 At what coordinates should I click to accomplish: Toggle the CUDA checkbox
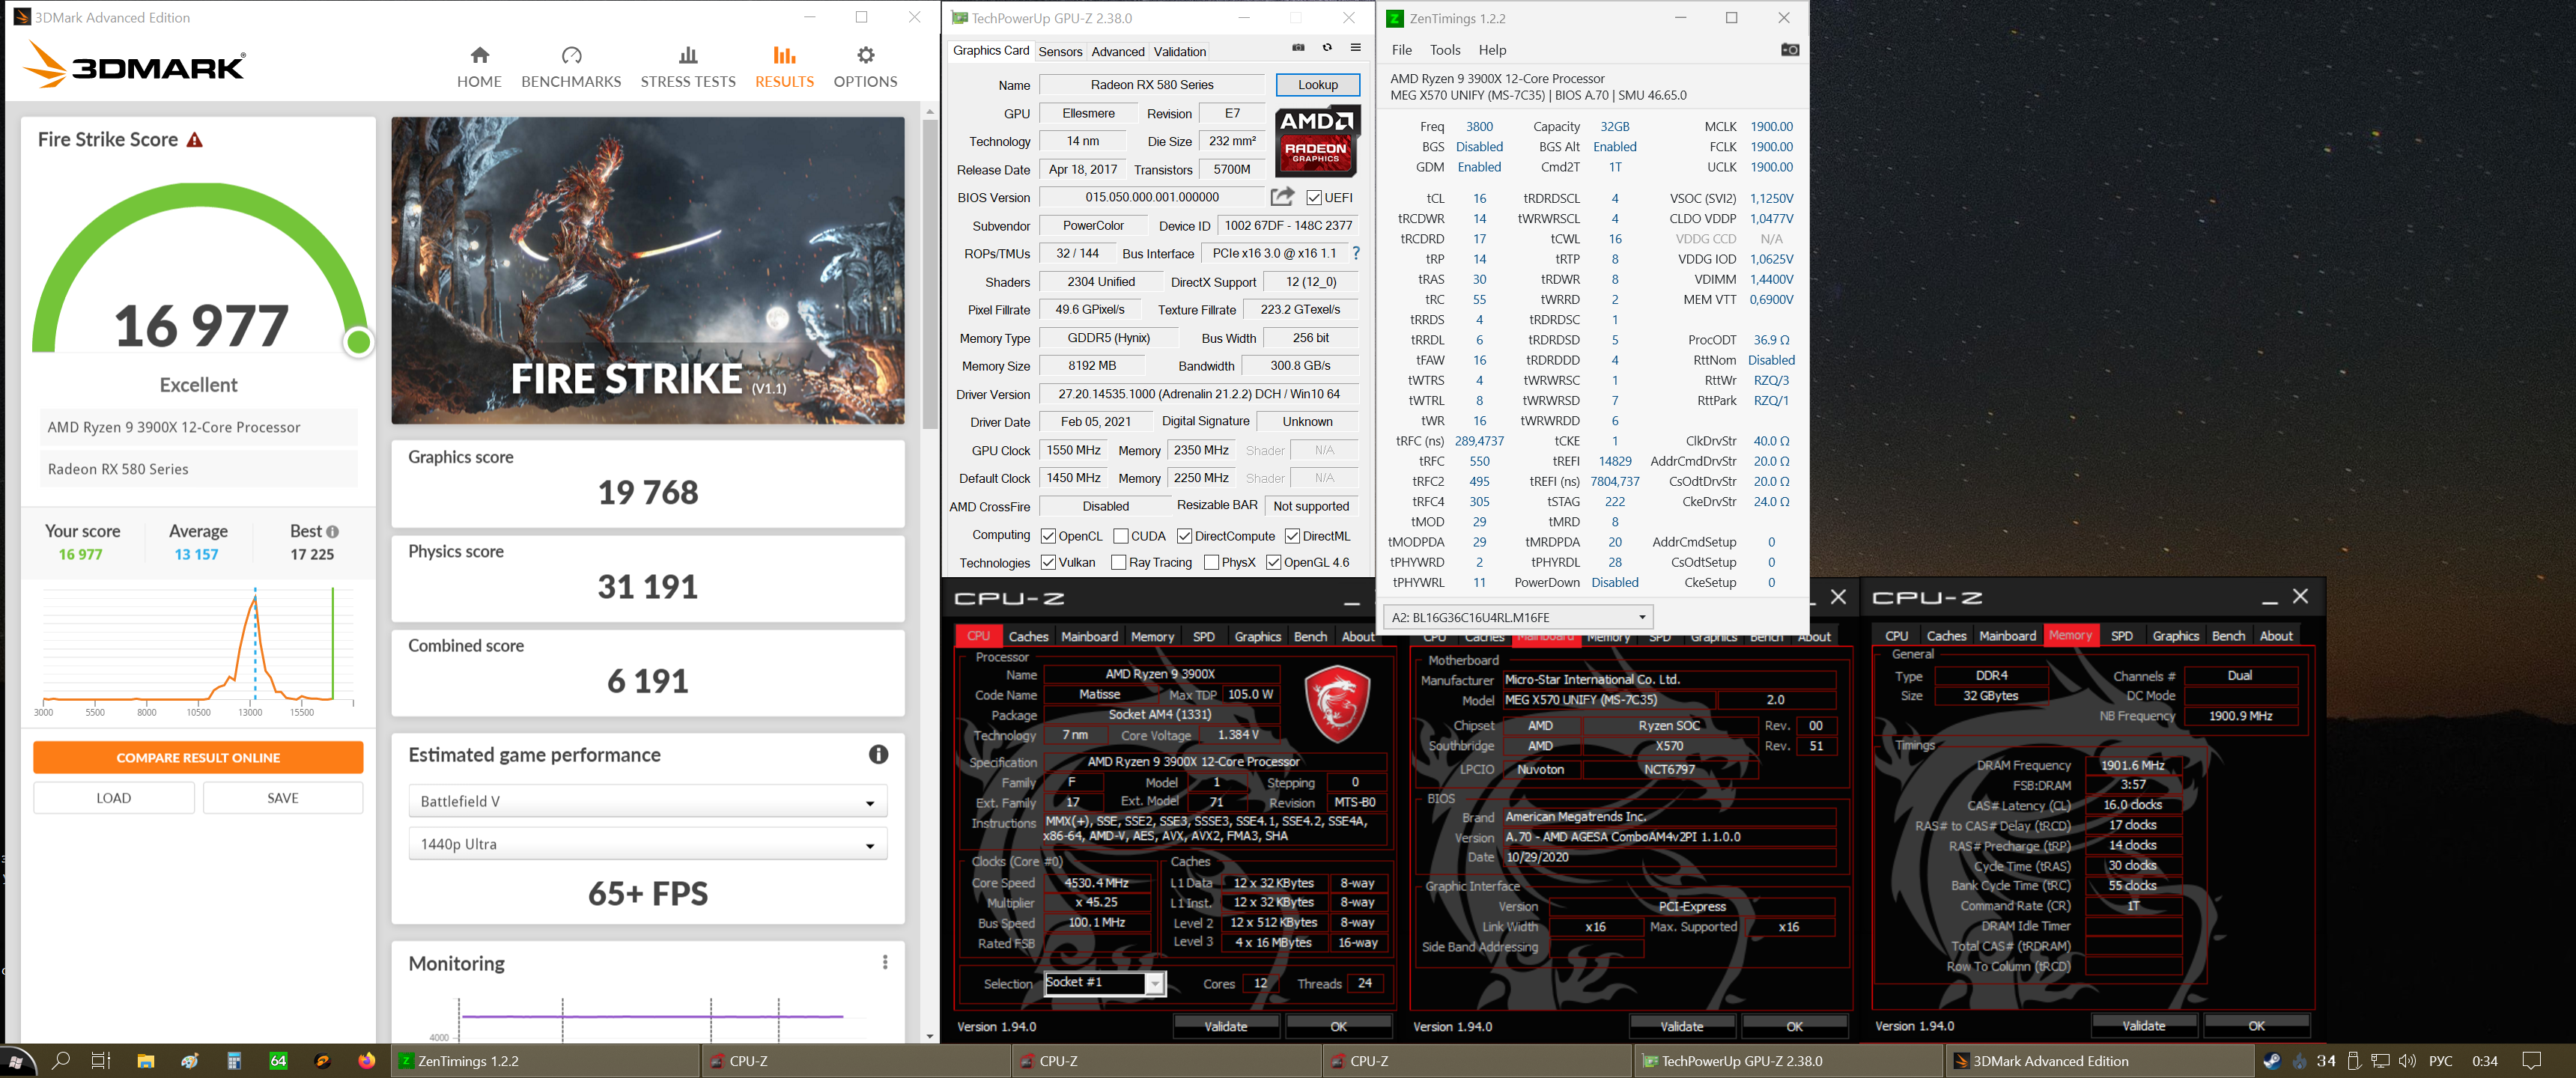(x=1121, y=536)
